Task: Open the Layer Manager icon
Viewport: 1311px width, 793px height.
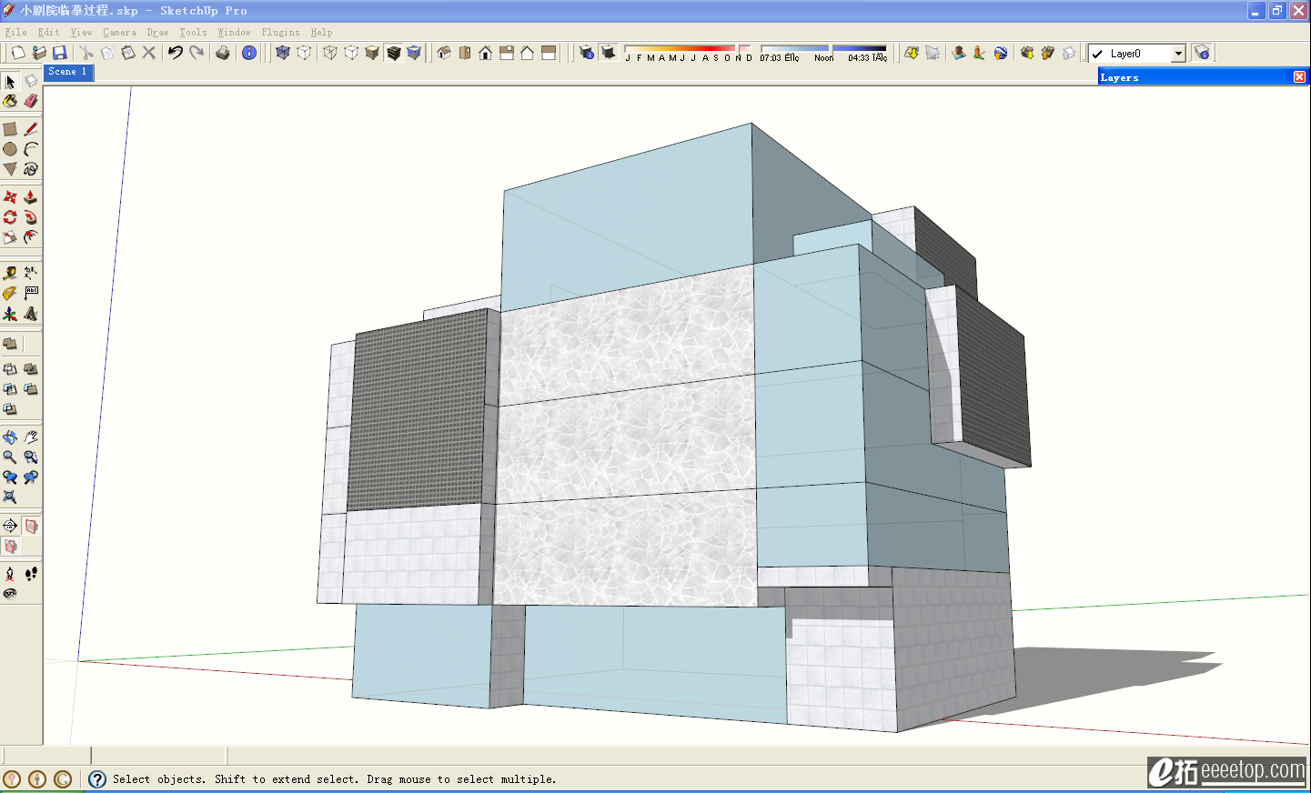Action: [x=1202, y=53]
